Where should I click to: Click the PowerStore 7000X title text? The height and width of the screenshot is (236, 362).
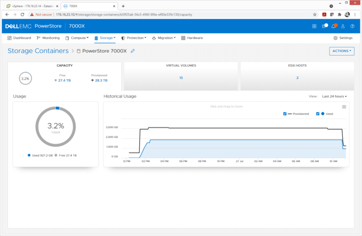tap(104, 51)
